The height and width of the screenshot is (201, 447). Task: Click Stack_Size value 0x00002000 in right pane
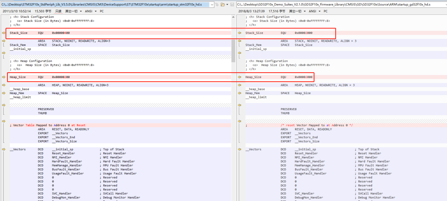click(x=304, y=33)
